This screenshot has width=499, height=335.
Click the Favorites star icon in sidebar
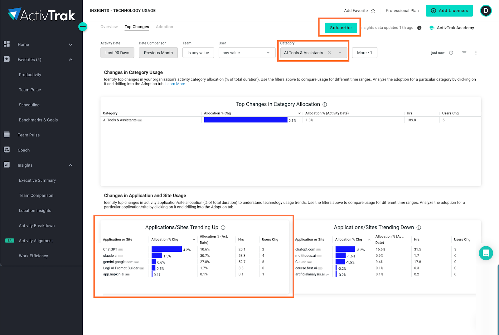pos(7,59)
